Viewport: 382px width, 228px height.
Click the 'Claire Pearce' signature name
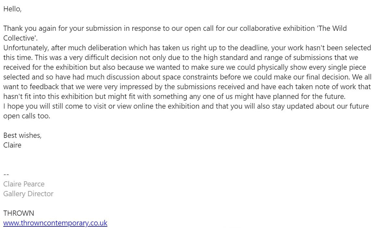(24, 184)
